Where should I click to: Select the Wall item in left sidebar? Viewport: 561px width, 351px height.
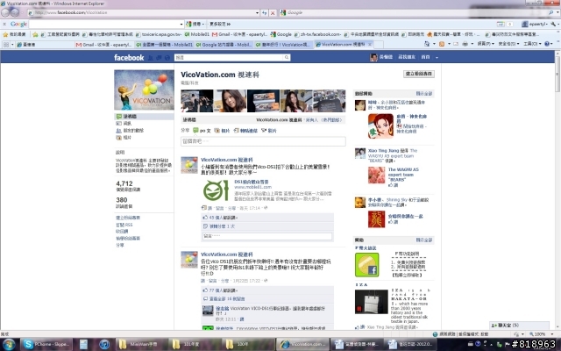[144, 117]
